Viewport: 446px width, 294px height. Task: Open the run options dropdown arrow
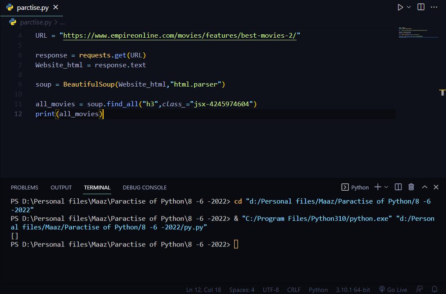(x=409, y=7)
